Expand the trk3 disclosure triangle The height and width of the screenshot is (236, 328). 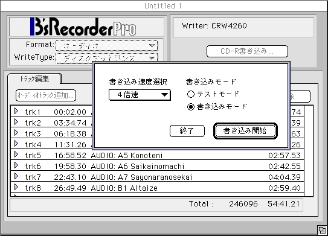(x=16, y=133)
